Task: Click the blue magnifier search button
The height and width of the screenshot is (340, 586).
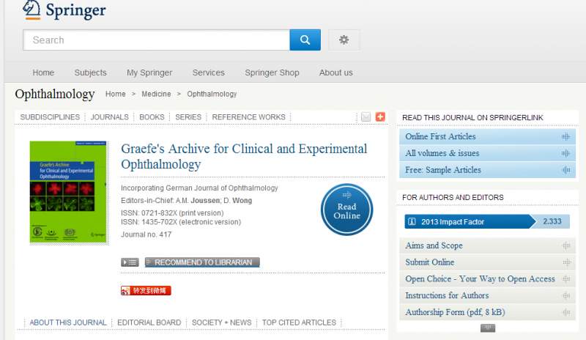Action: pyautogui.click(x=305, y=40)
